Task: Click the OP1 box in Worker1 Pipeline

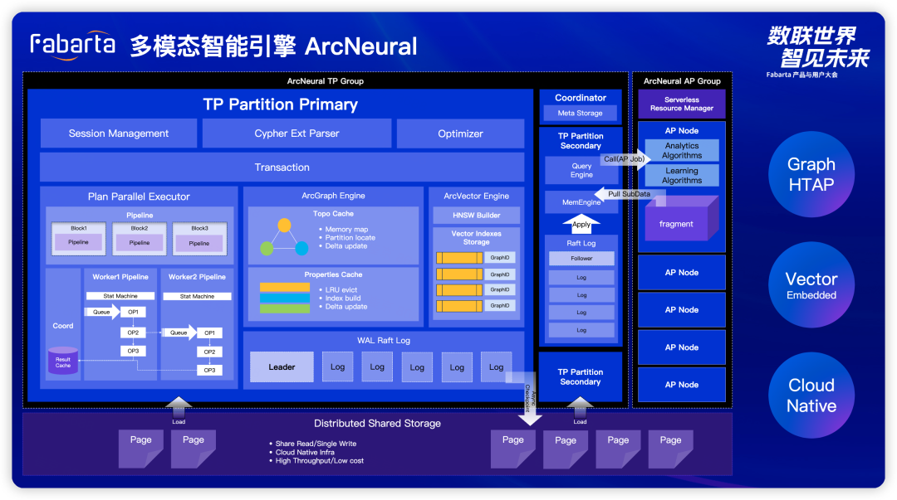Action: [133, 312]
